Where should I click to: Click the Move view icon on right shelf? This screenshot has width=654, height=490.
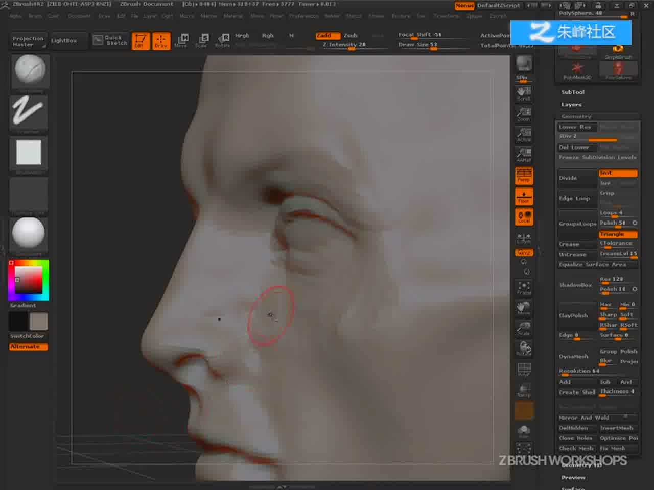524,308
